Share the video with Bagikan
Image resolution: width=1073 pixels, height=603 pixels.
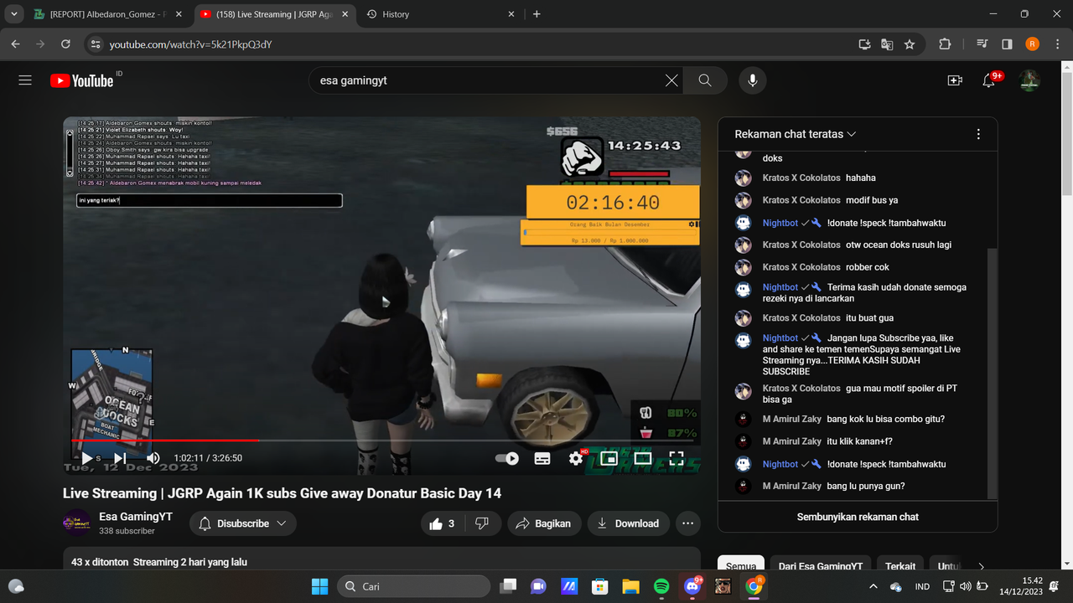point(543,523)
